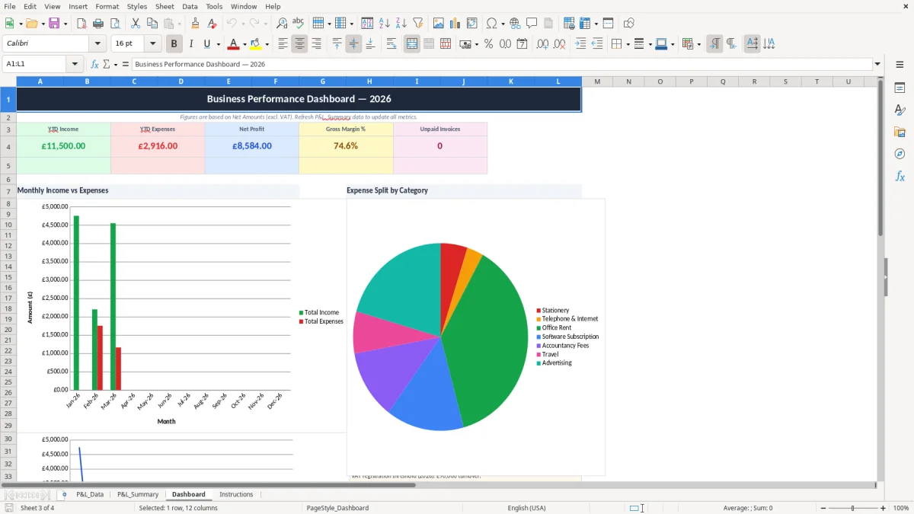Add decimal place icon
This screenshot has width=914, height=514.
pos(542,44)
